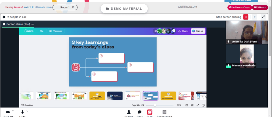This screenshot has height=117, width=272.
Task: Adjust the Canva zoom slider
Action: [x=155, y=105]
